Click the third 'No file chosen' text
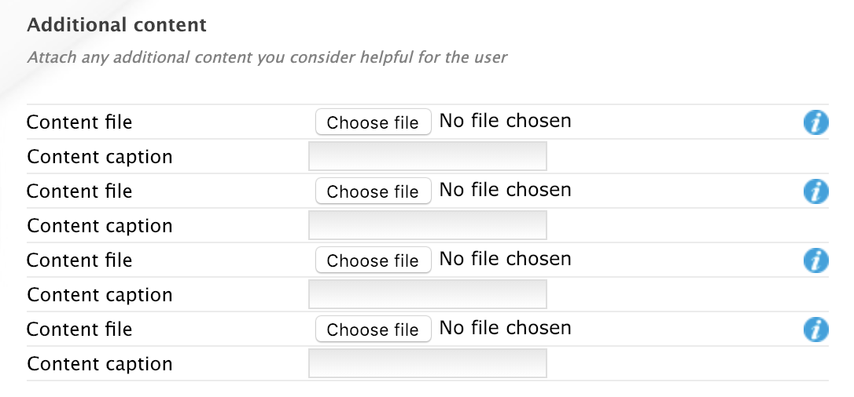The image size is (854, 397). click(x=505, y=260)
